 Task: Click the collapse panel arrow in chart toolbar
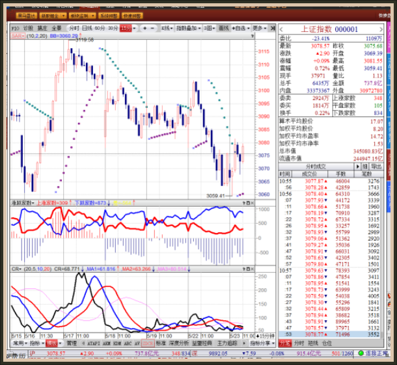272,29
